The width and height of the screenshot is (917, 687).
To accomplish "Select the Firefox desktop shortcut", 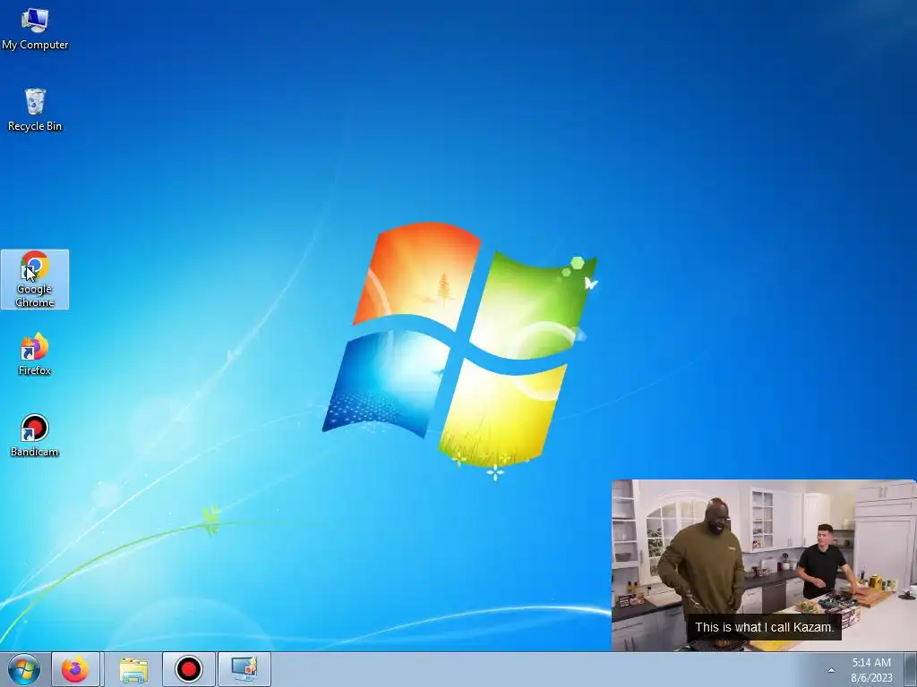I will tap(35, 354).
